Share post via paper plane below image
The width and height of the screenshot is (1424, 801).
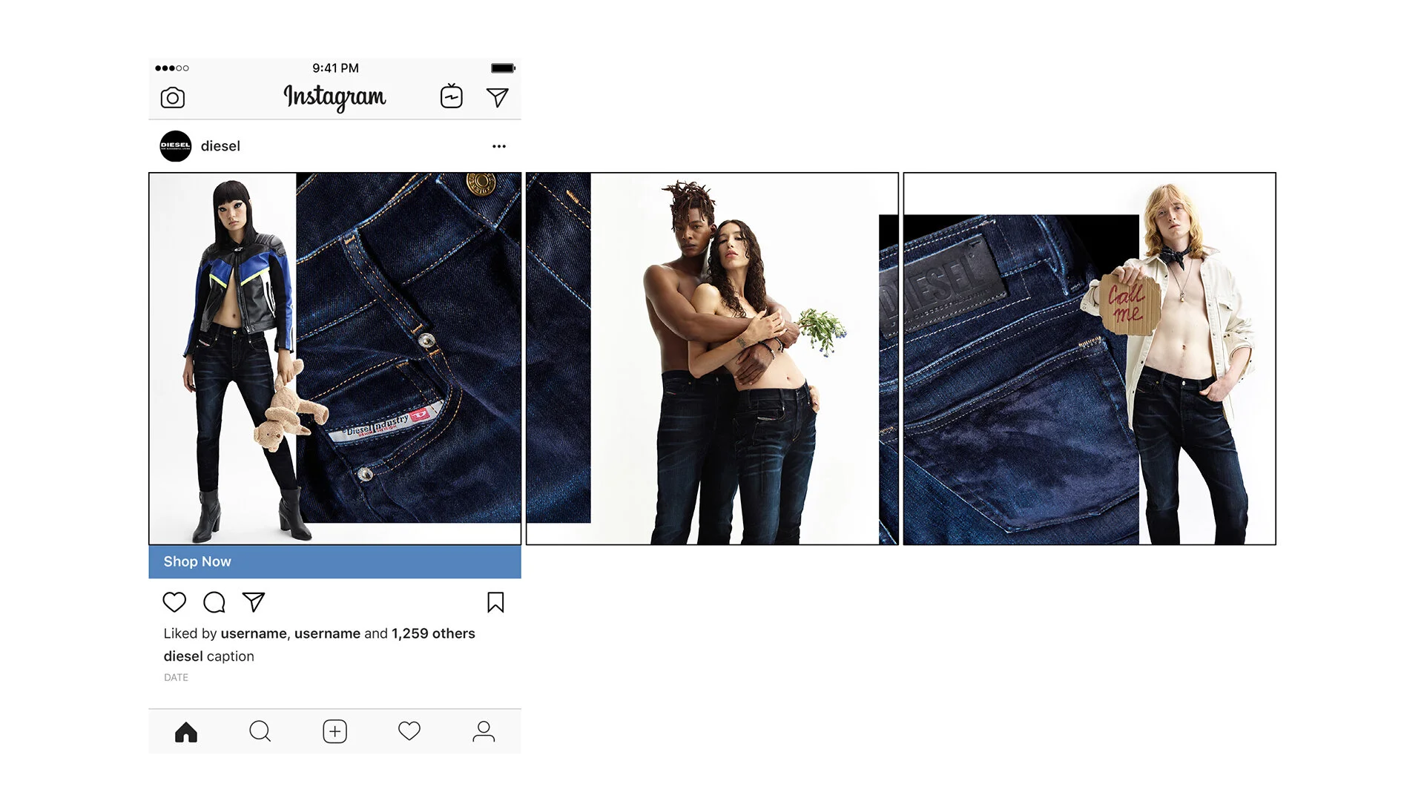[x=254, y=602]
